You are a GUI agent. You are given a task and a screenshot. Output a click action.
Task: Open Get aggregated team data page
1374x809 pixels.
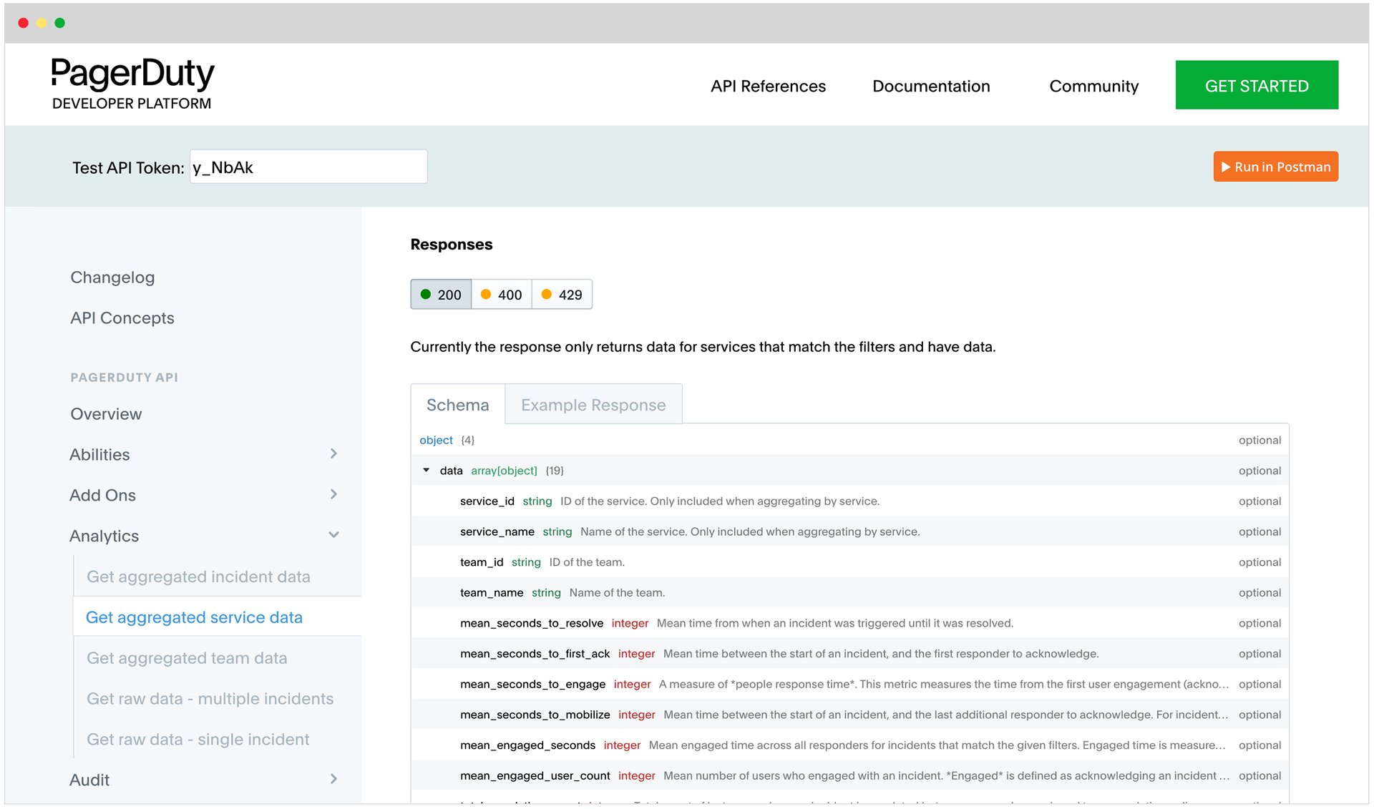(x=187, y=658)
